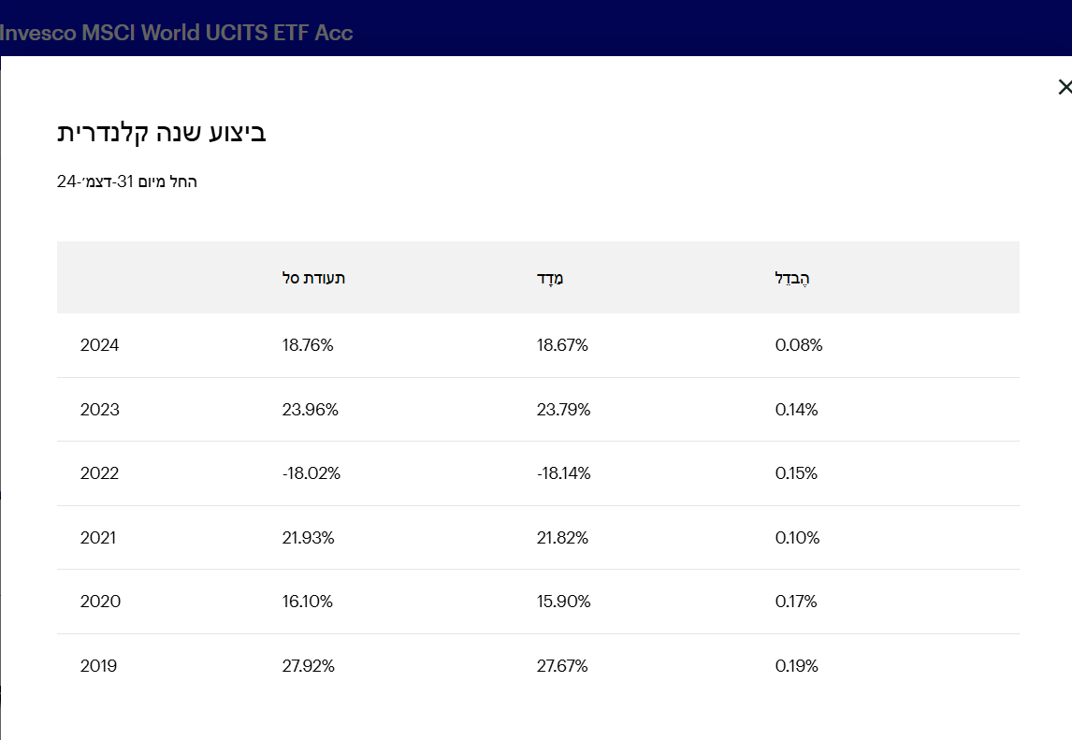Image resolution: width=1072 pixels, height=740 pixels.
Task: Click the מדד column header
Action: pyautogui.click(x=550, y=278)
